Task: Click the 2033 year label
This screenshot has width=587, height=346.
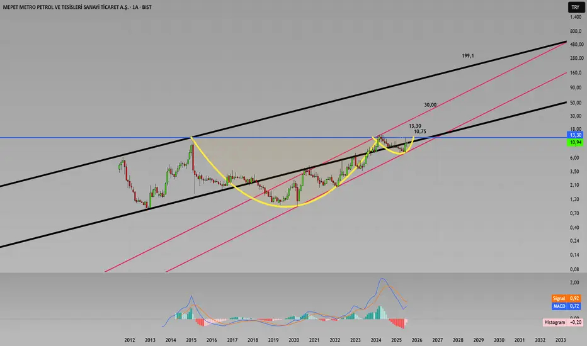Action: pos(561,340)
